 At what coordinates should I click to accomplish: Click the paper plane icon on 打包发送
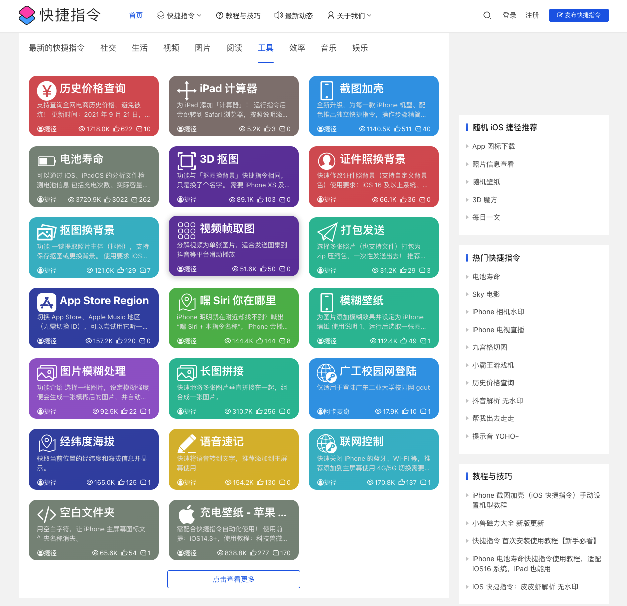[327, 232]
